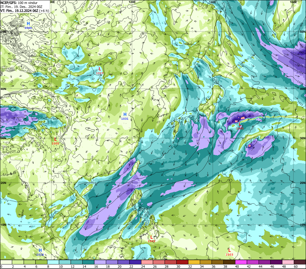306x269 pixels.
Task: Pick the 16–18 lavender legend swatch
Action: point(100,262)
